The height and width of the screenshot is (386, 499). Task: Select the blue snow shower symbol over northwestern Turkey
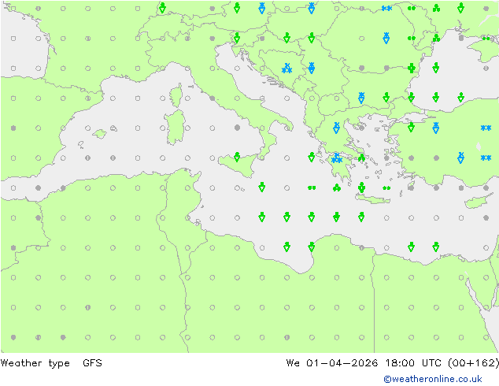[436, 128]
